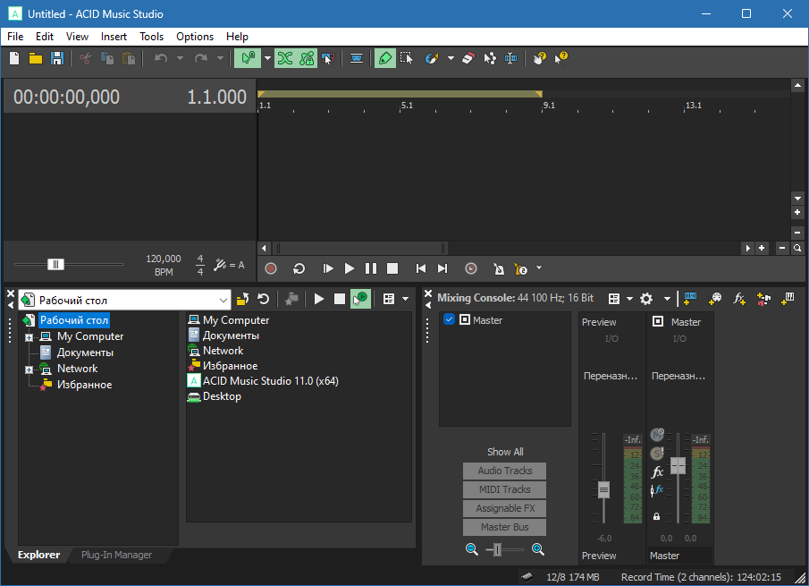809x586 pixels.
Task: Switch to Plug-In Manager tab
Action: click(116, 555)
